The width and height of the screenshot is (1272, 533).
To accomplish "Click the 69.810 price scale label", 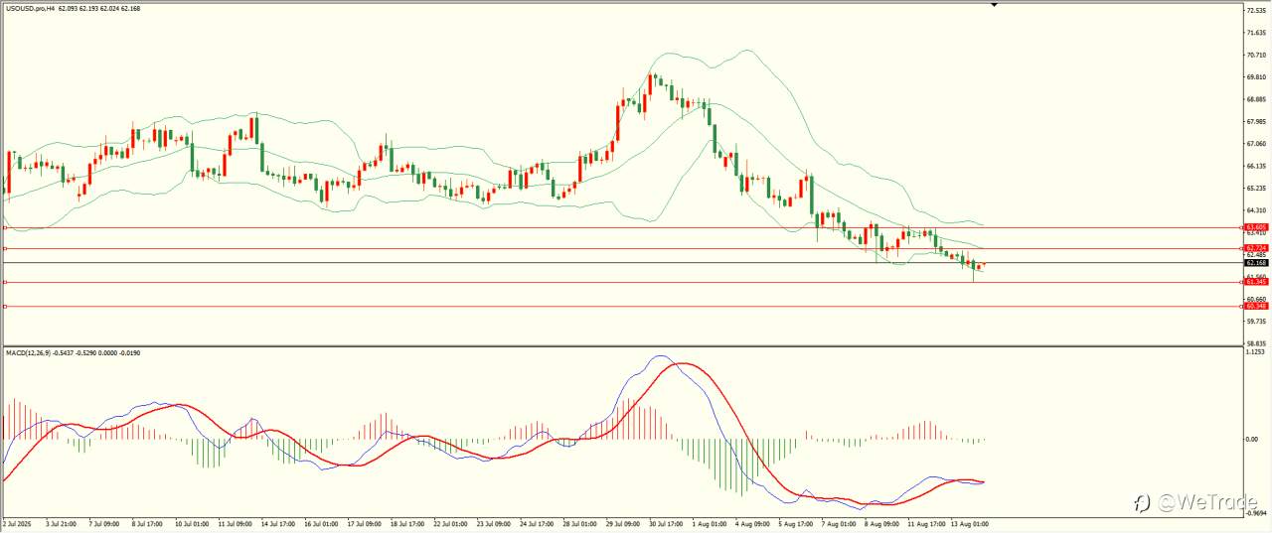I will (1256, 77).
